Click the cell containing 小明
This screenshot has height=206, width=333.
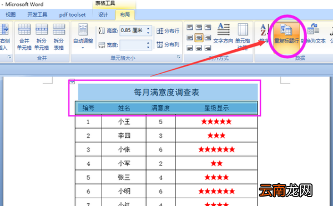pos(124,191)
